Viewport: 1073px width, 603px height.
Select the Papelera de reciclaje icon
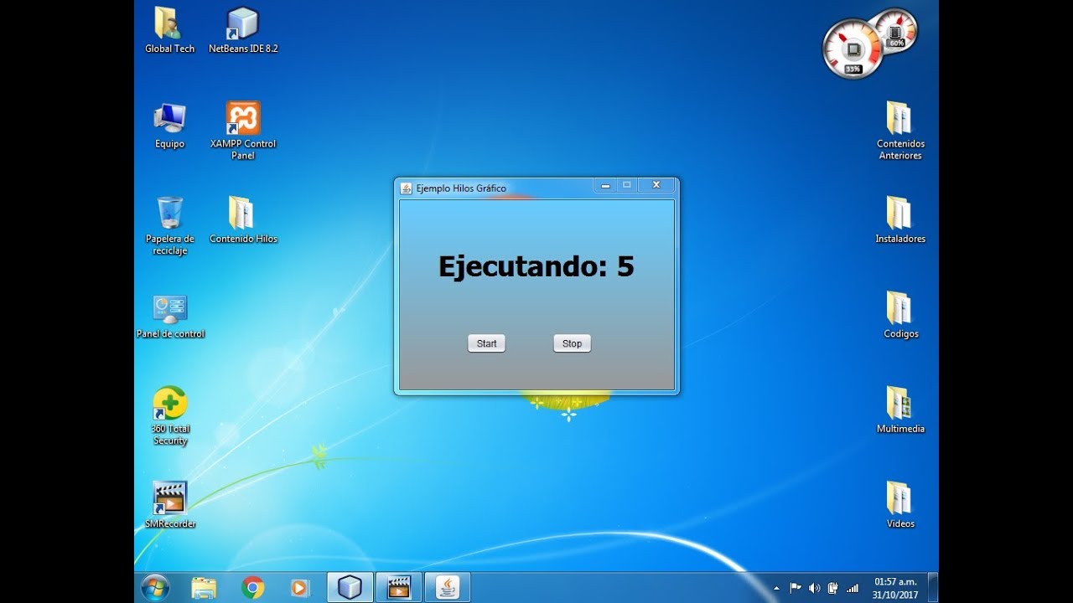169,226
